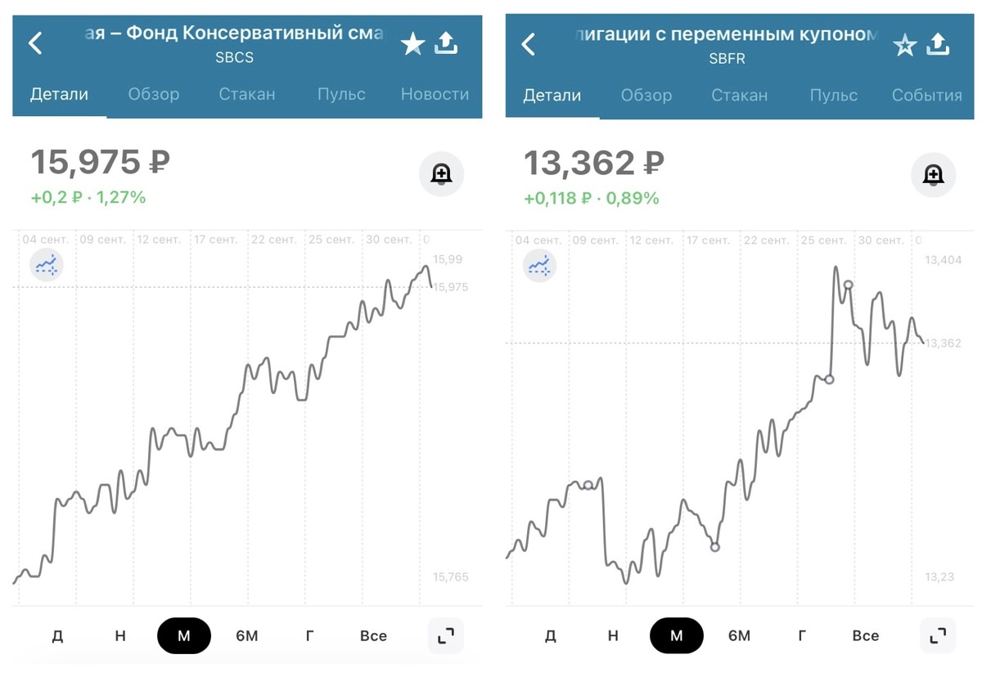
Task: Create a price alert for SBCS
Action: coord(442,173)
